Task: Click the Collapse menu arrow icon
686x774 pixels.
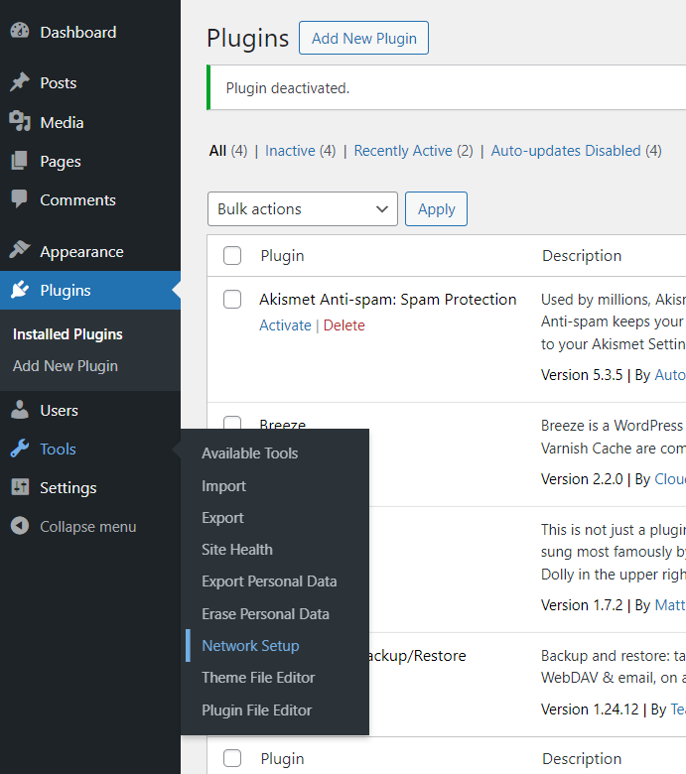Action: (x=20, y=526)
